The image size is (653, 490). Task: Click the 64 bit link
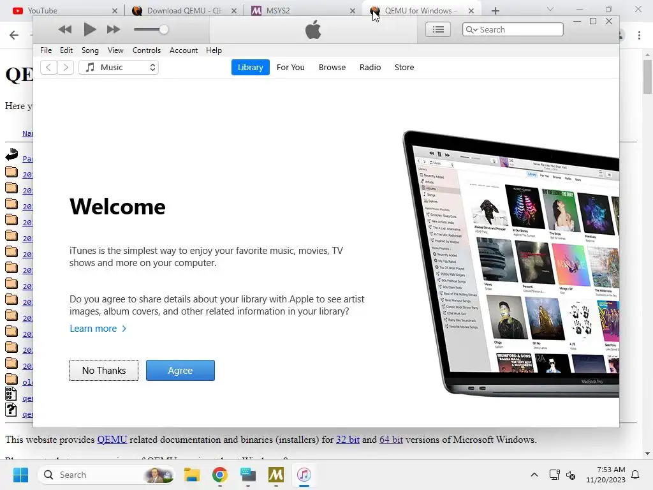pyautogui.click(x=391, y=440)
